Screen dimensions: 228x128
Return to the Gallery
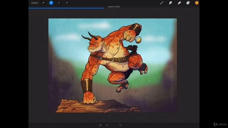(35, 3)
